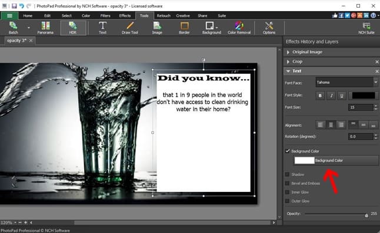This screenshot has height=233, width=380.
Task: Align text to the left
Action: 321,125
